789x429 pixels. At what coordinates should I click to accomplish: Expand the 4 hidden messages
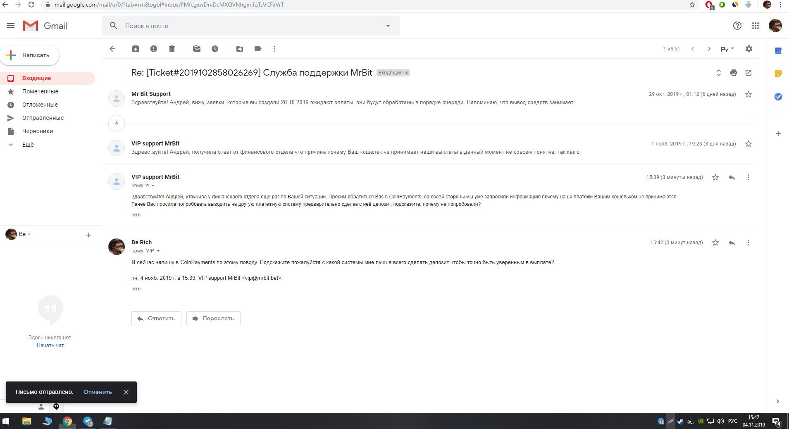pyautogui.click(x=117, y=123)
